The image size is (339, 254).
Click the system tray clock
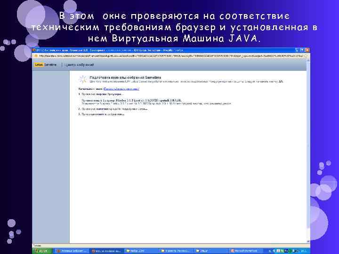coord(303,251)
